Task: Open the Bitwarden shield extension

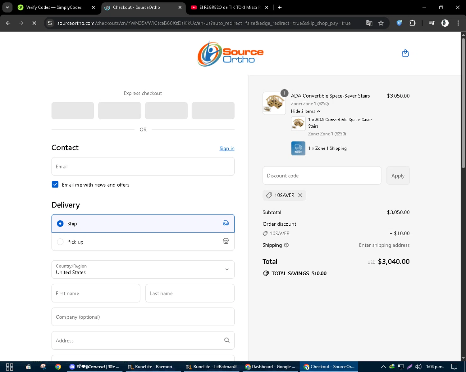Action: pos(399,23)
